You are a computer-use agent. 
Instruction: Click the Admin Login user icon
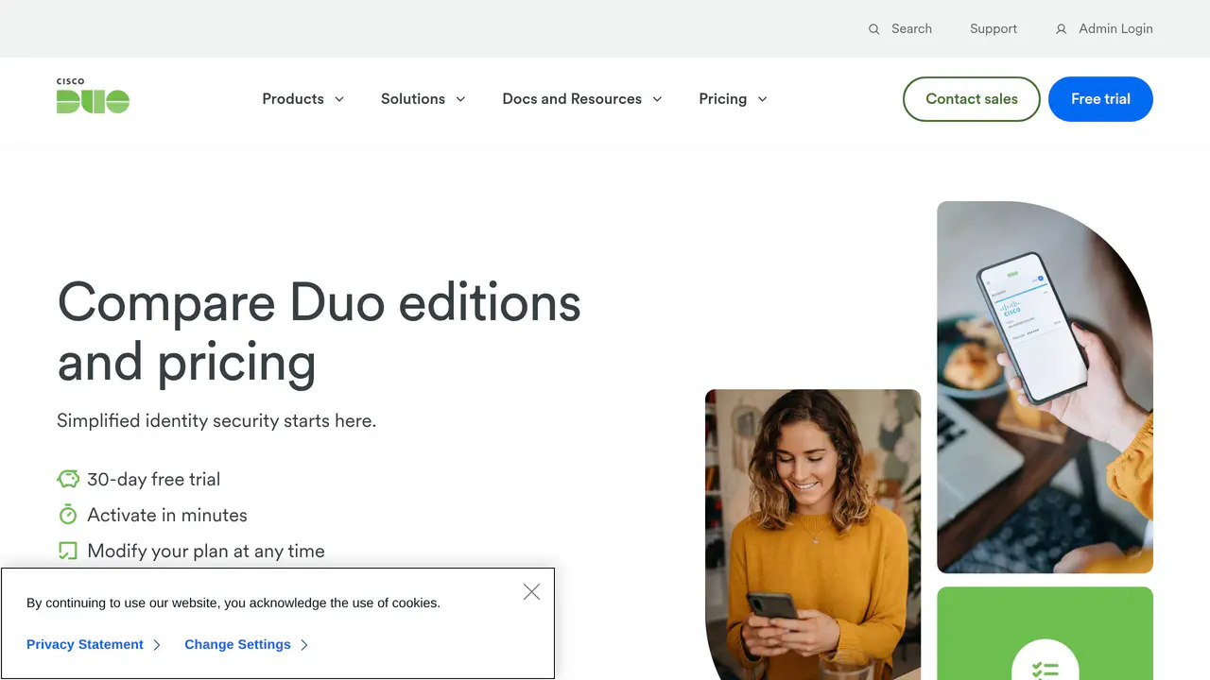pyautogui.click(x=1062, y=29)
